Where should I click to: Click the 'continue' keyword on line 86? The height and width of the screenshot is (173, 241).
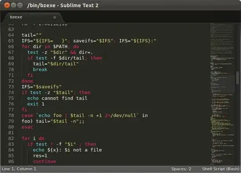[x=45, y=161]
